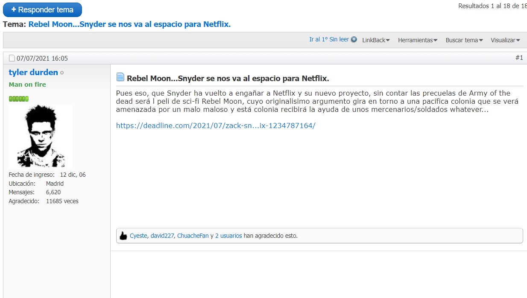Open tyler durden's user profile link

pos(33,72)
